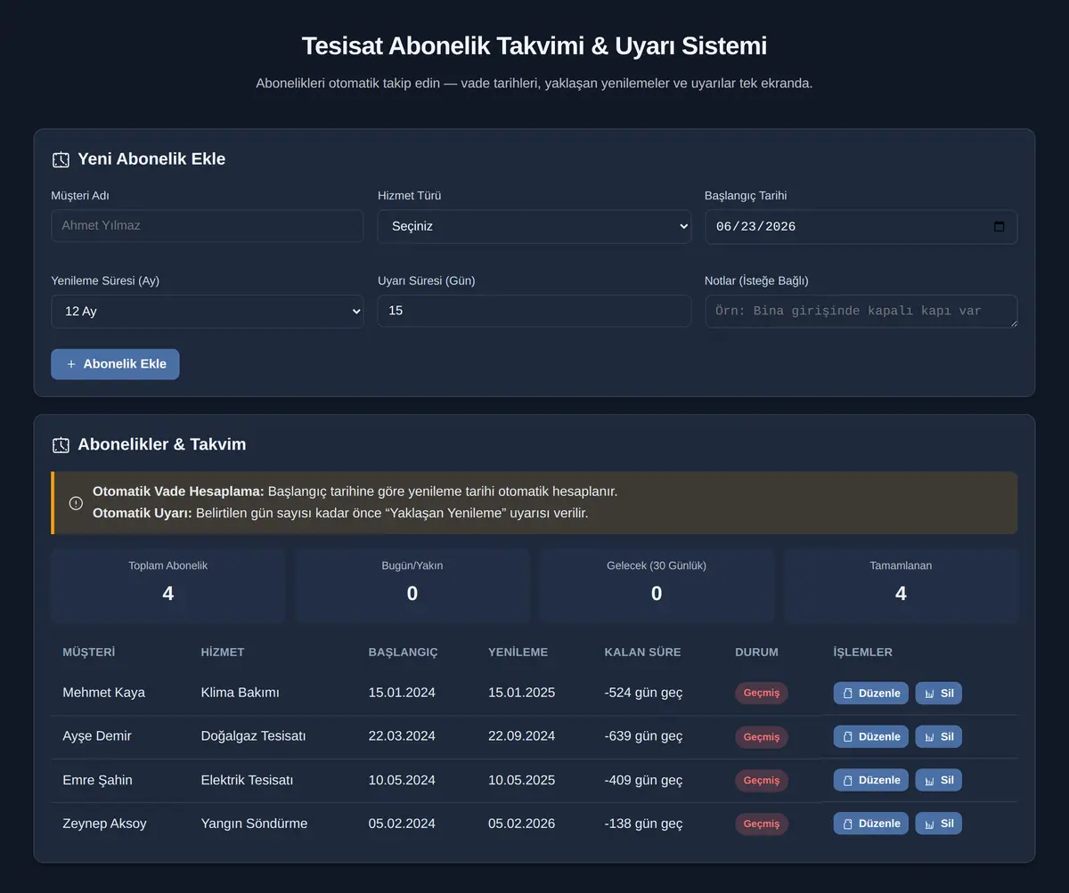The image size is (1069, 893).
Task: Focus the Müşteri Adı input field
Action: click(x=207, y=225)
